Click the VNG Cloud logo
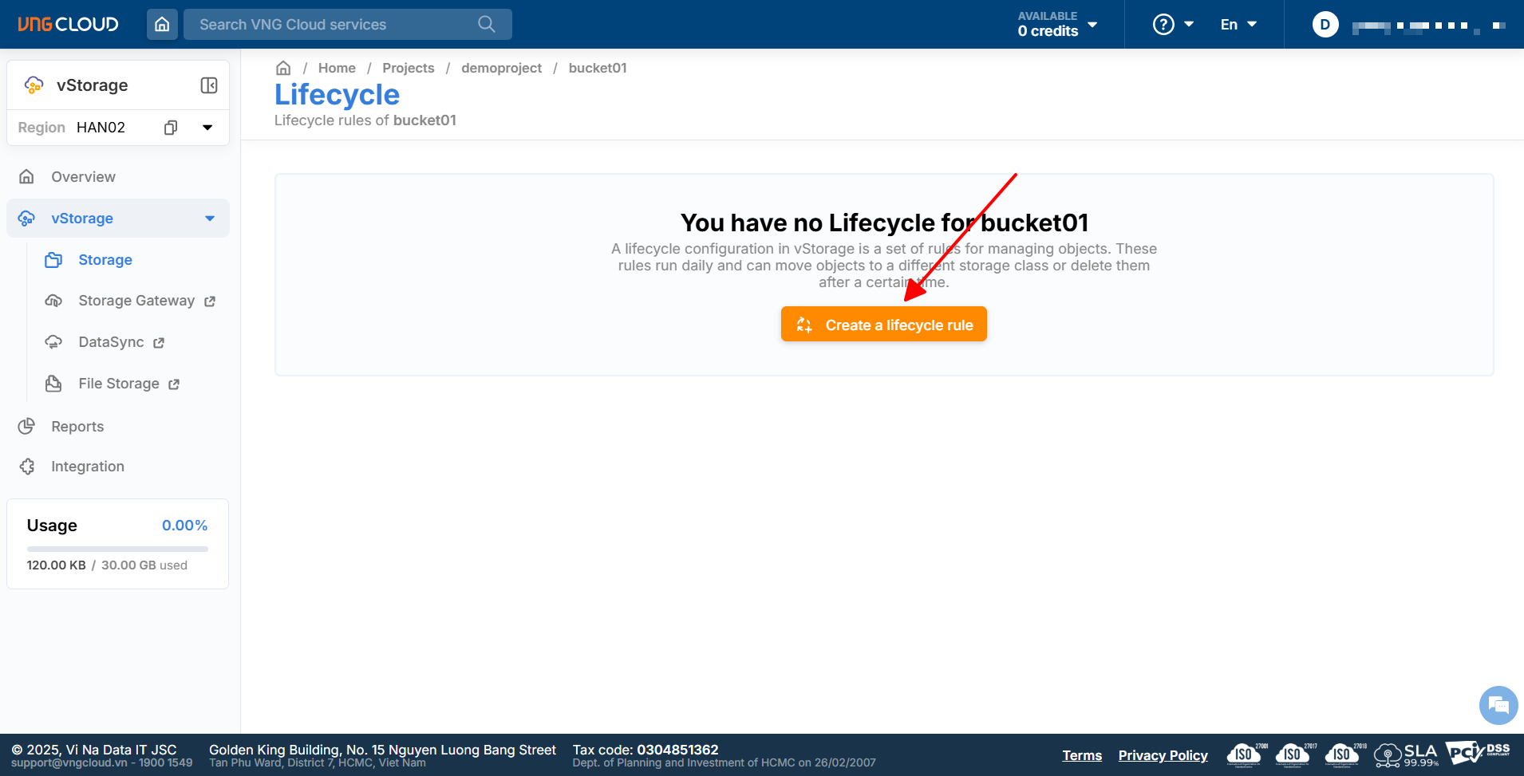This screenshot has height=776, width=1524. pyautogui.click(x=68, y=25)
